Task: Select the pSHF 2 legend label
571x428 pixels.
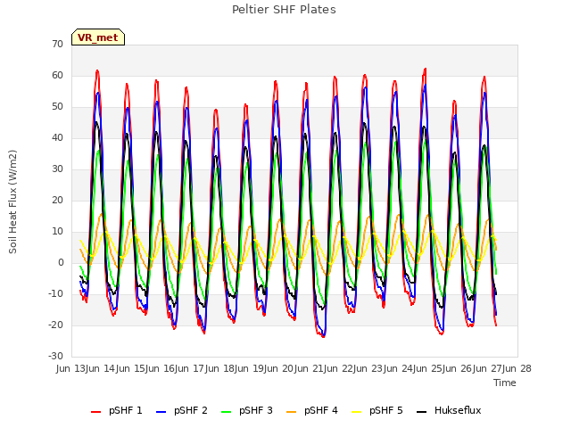Action: (x=191, y=410)
